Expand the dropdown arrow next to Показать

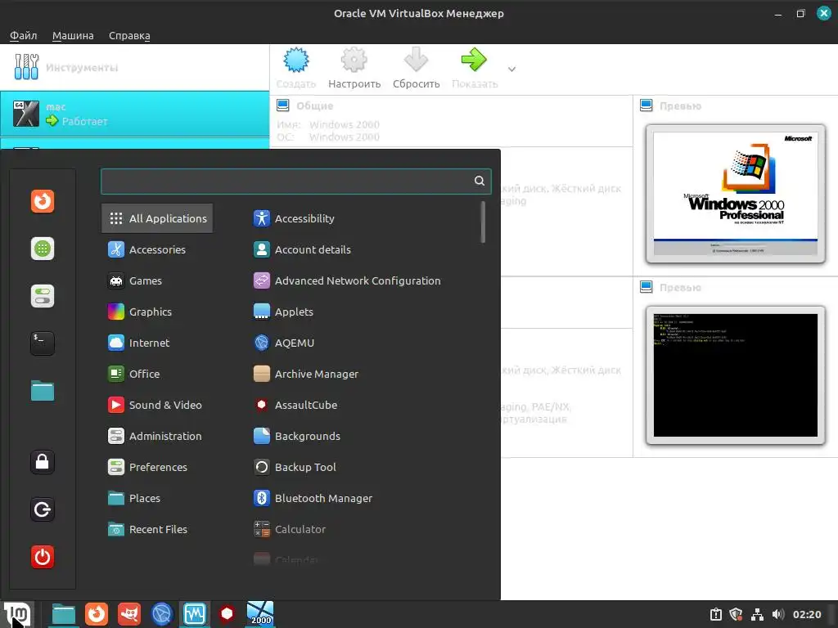tap(511, 69)
